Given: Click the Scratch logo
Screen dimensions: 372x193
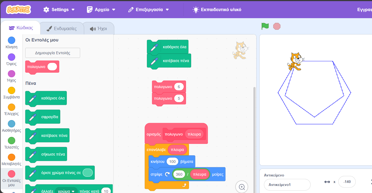Looking at the screenshot, I should 19,9.
